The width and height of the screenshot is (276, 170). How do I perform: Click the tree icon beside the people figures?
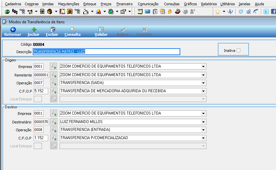tap(22, 11)
